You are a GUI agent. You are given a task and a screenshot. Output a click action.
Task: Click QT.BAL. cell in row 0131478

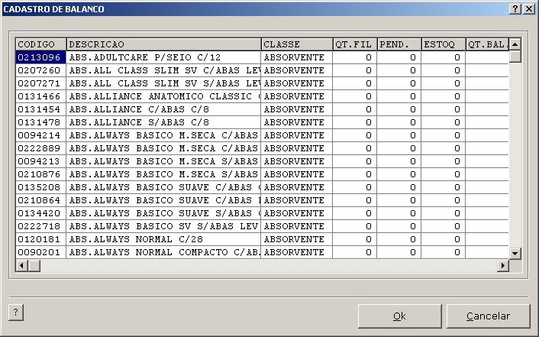point(487,122)
